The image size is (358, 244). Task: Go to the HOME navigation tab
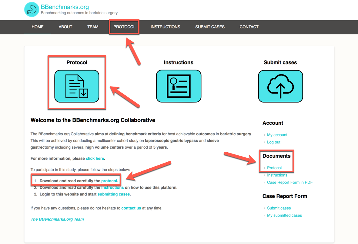click(x=38, y=27)
